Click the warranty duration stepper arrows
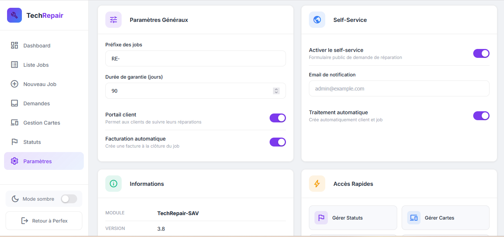The width and height of the screenshot is (504, 237). click(x=276, y=91)
